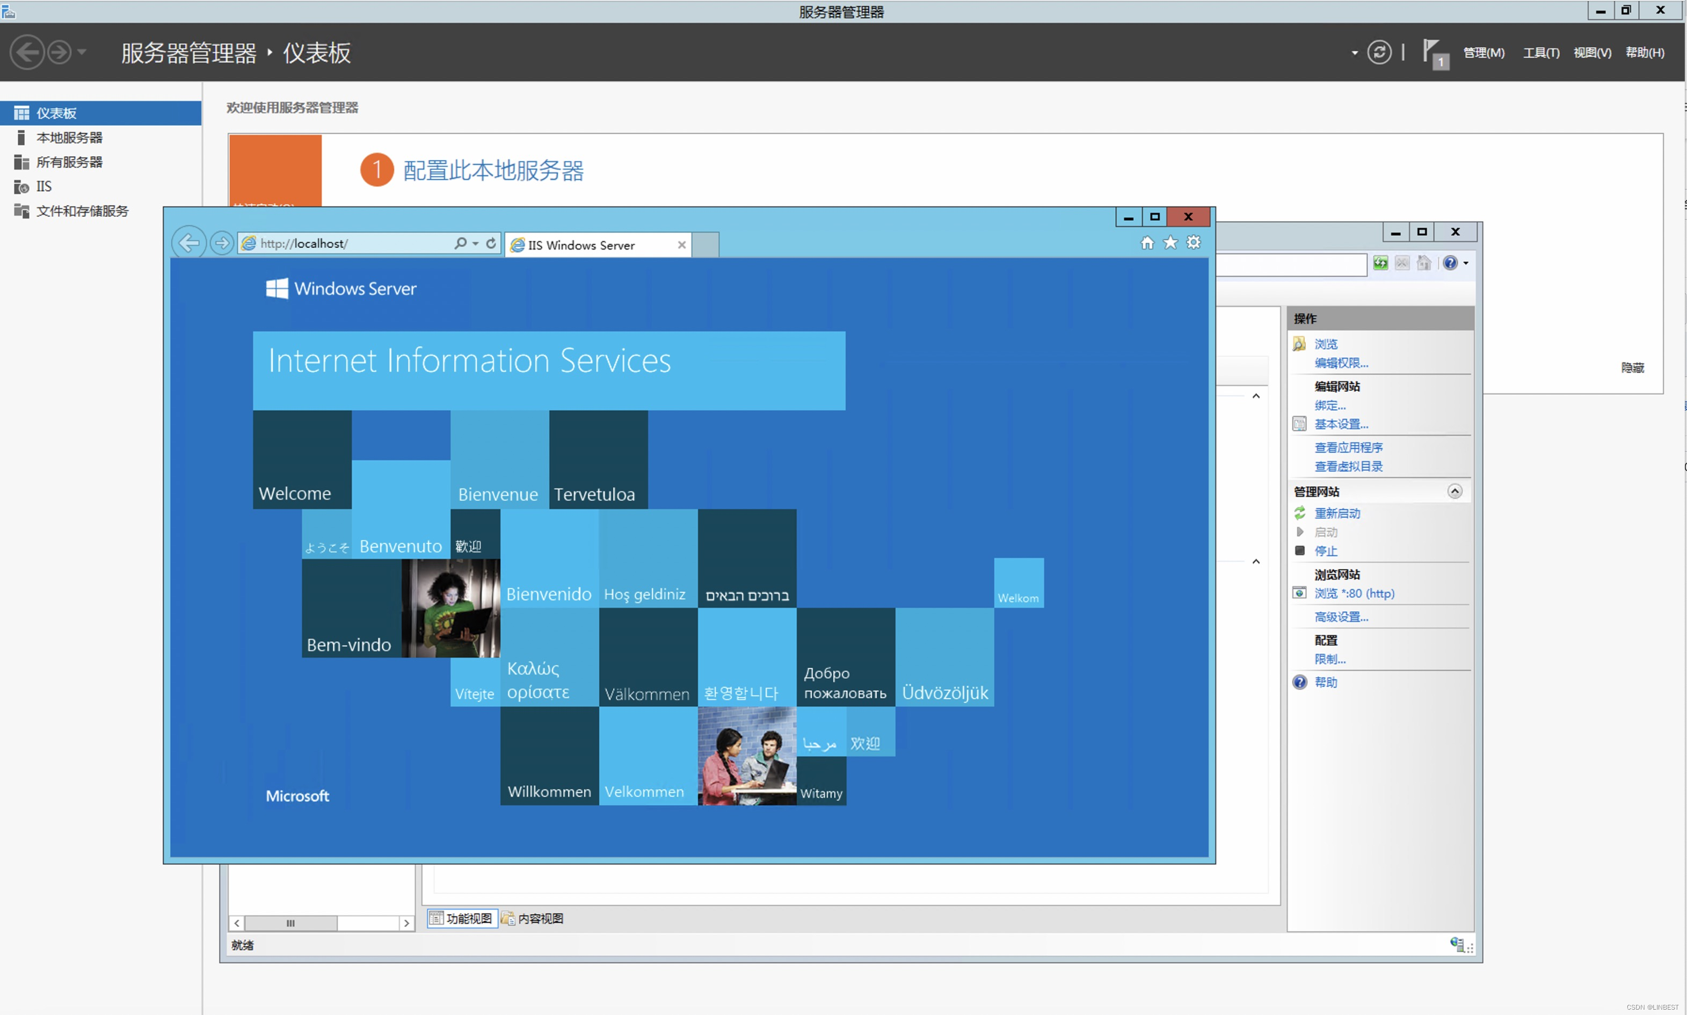Click the Windows Server logo
The image size is (1687, 1015).
(341, 288)
